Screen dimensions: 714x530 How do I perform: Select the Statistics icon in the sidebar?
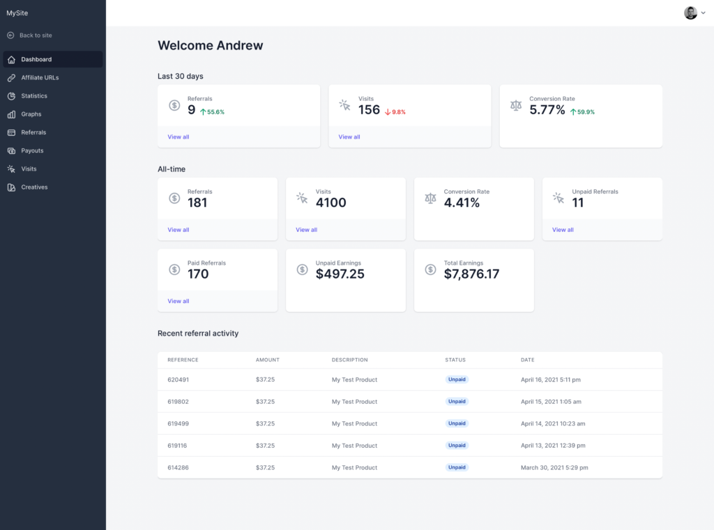tap(11, 95)
